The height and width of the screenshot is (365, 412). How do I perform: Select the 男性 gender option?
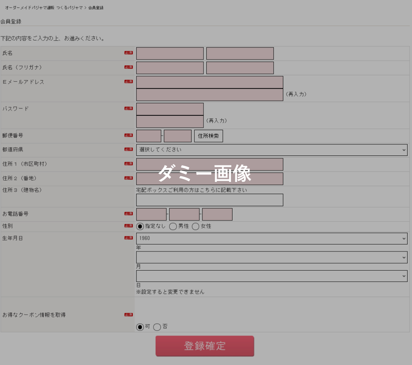[173, 226]
